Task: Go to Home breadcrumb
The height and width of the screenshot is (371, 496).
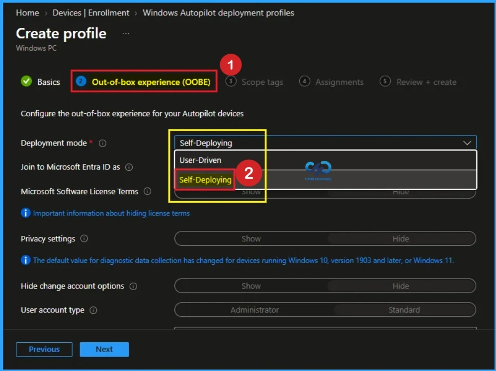Action: pos(27,13)
